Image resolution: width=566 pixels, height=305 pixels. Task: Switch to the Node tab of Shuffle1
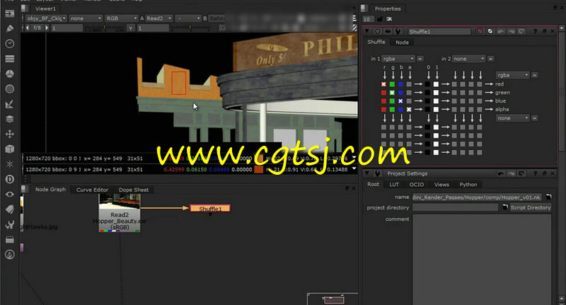[x=402, y=42]
